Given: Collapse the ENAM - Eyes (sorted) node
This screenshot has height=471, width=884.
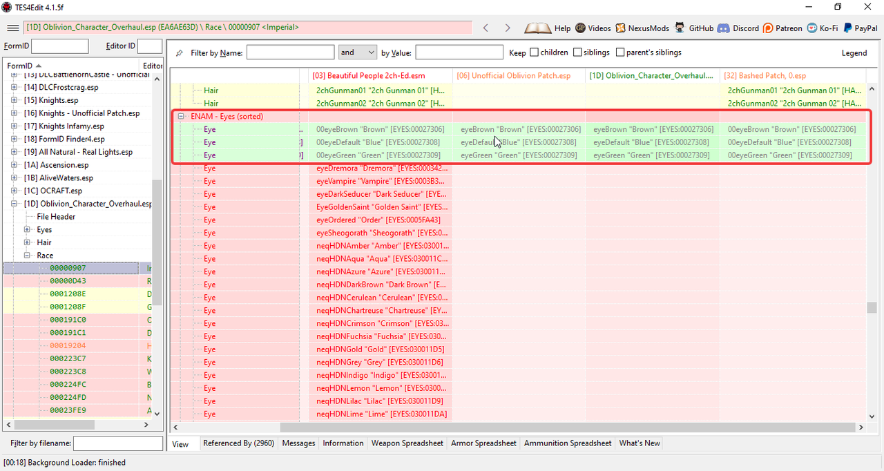Looking at the screenshot, I should click(181, 116).
